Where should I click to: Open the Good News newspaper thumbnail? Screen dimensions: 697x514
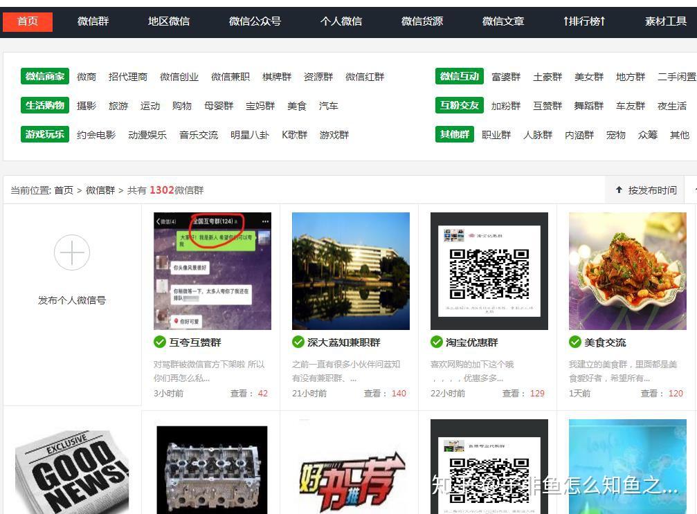72,471
